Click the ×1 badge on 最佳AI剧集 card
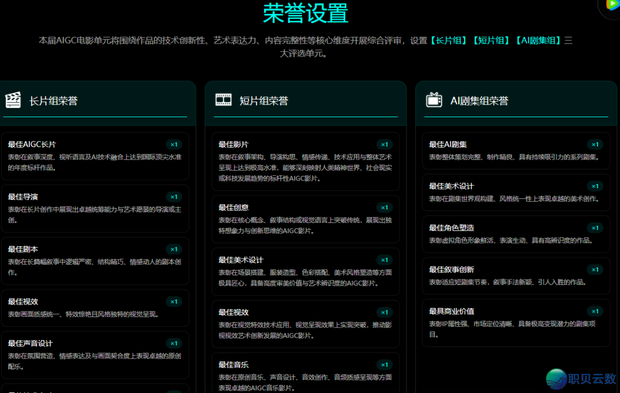The image size is (620, 393). click(595, 145)
